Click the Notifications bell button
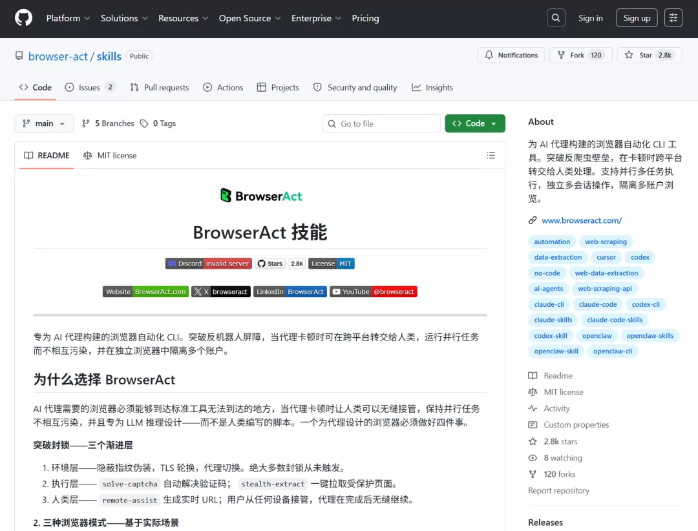The image size is (698, 531). (511, 55)
